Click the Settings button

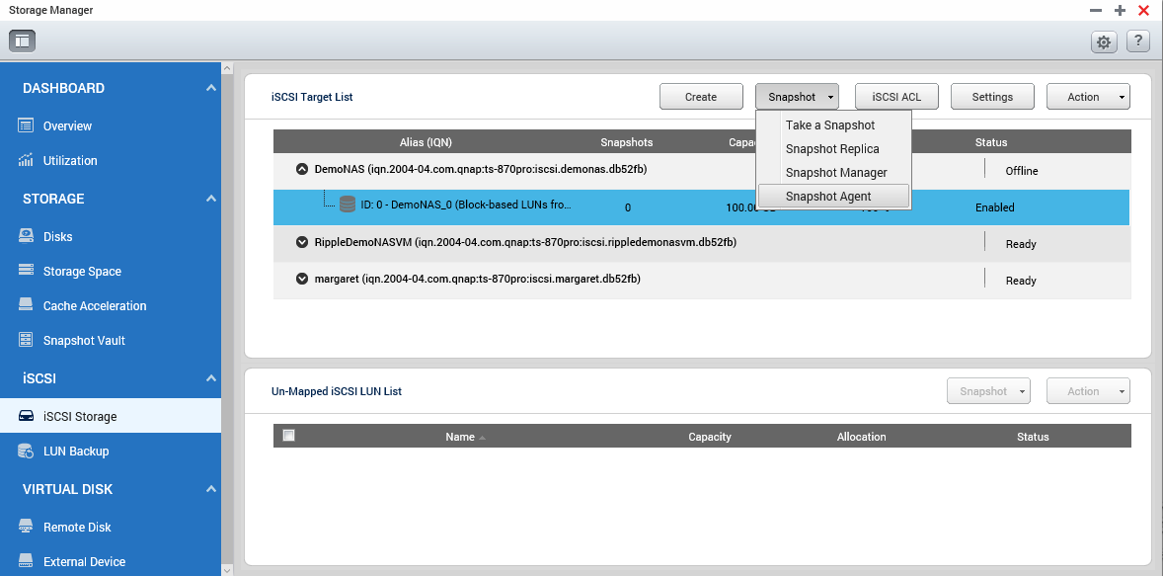[992, 97]
